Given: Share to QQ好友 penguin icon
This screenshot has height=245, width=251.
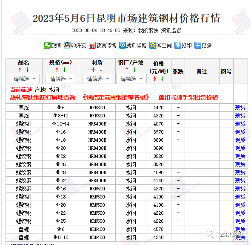Looking at the screenshot, I should click(67, 45).
